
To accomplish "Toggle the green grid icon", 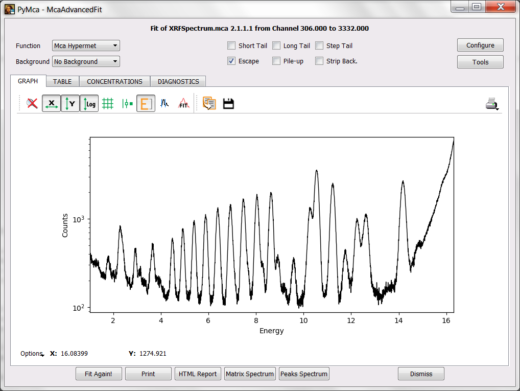I will (x=108, y=104).
